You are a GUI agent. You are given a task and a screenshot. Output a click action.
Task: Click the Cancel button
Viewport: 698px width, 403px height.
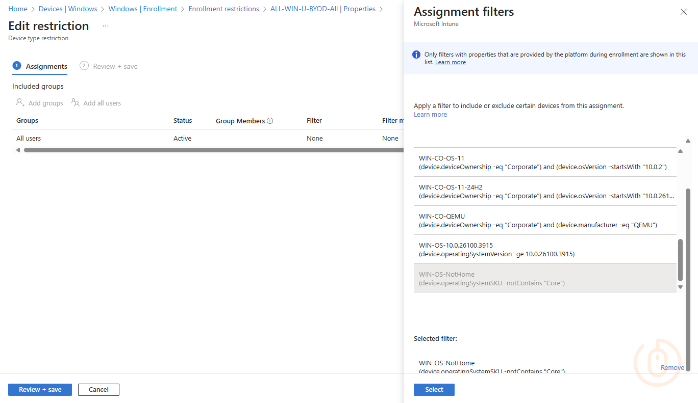pos(98,390)
